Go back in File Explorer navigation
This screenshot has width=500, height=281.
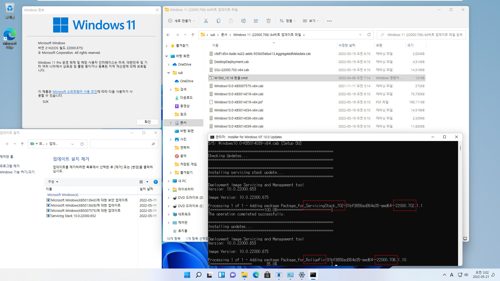point(168,35)
